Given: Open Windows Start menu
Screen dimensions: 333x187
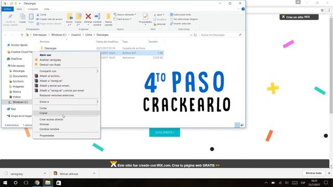Looking at the screenshot, I should [x=5, y=182].
